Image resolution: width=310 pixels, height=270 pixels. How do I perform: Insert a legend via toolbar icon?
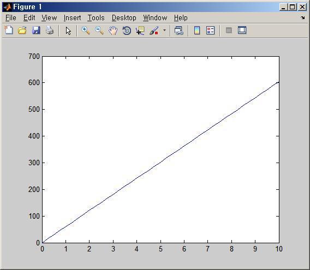210,31
